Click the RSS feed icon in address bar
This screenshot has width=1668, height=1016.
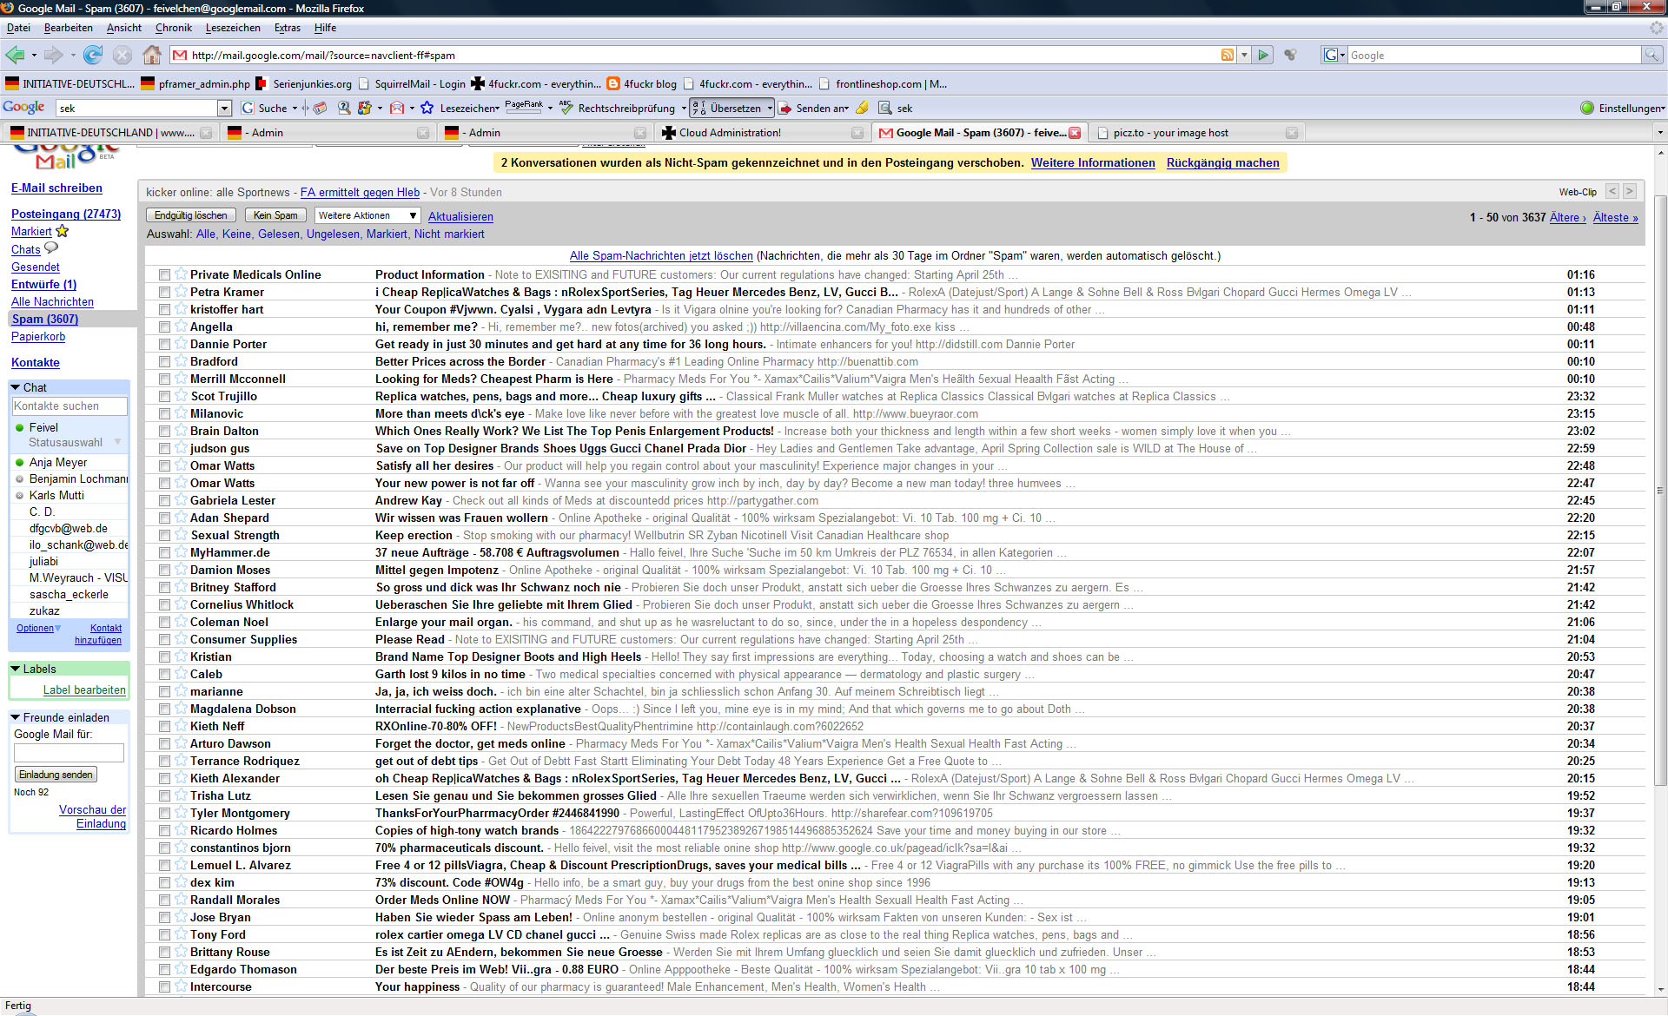click(1227, 55)
